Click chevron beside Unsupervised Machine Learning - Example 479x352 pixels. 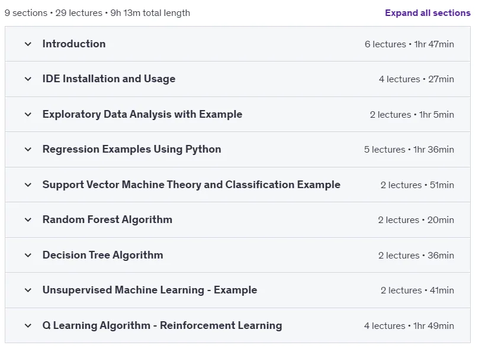tap(28, 290)
